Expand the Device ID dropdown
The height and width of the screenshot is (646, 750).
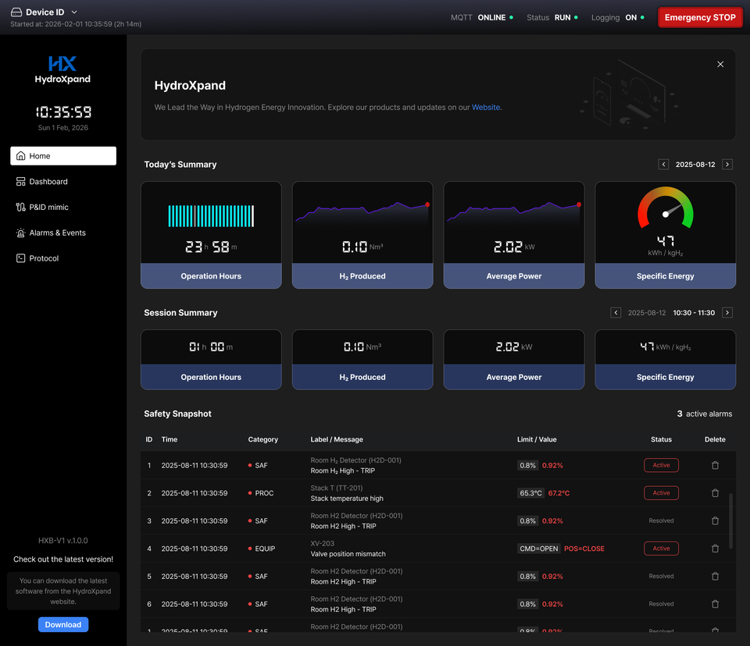tap(74, 12)
